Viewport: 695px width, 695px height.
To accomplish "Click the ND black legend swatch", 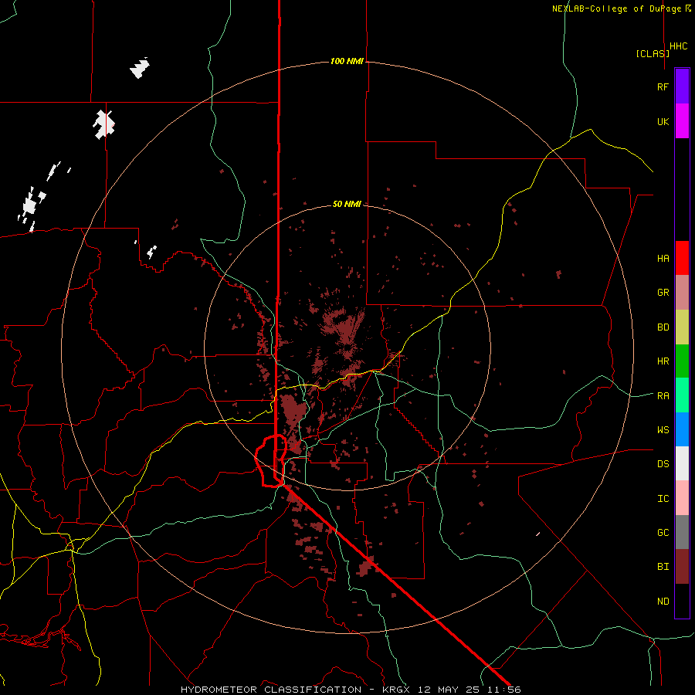I will pyautogui.click(x=682, y=601).
